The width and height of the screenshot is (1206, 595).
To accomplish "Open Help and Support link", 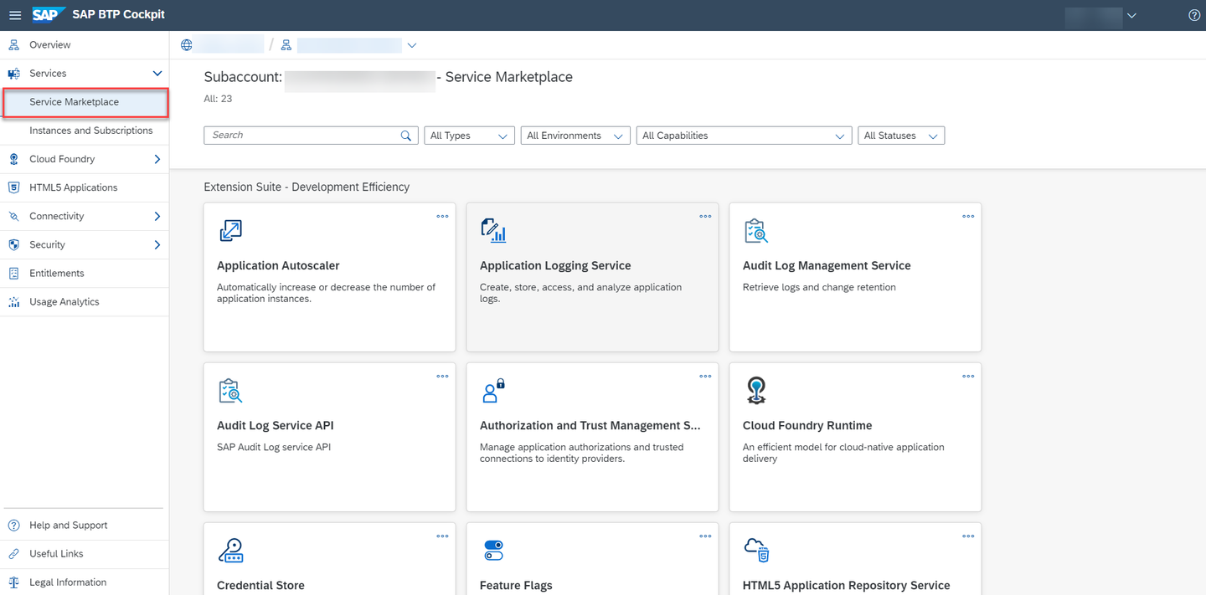I will point(84,526).
